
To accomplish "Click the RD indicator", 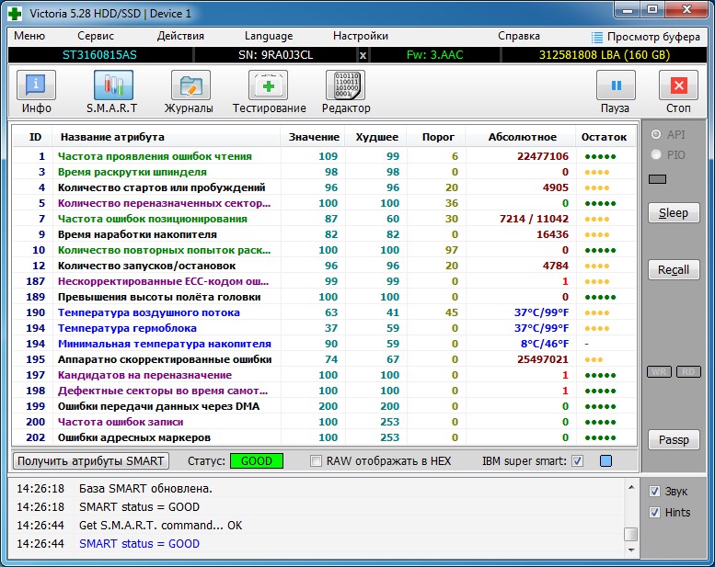I will coord(688,371).
